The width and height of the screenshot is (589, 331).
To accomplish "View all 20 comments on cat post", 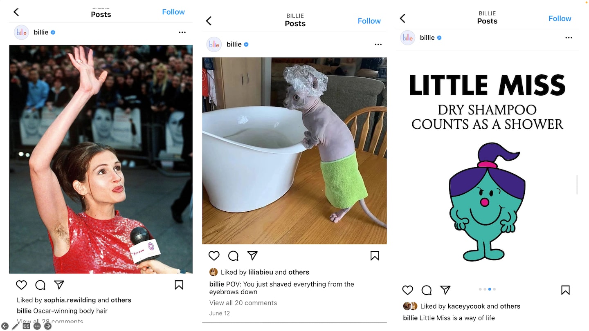I will point(243,303).
